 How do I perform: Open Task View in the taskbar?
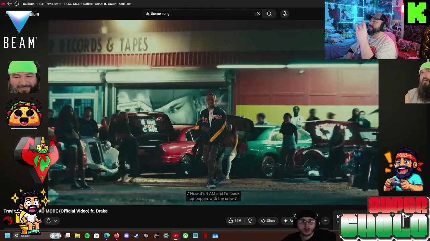click(68, 236)
